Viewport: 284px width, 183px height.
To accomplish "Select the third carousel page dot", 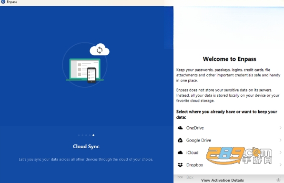I will [x=86, y=135].
